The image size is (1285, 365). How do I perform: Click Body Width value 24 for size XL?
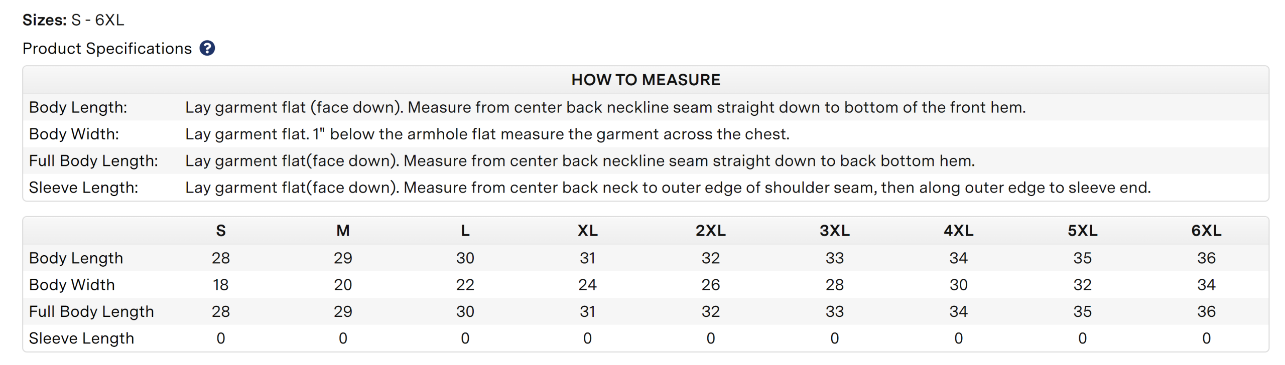587,285
